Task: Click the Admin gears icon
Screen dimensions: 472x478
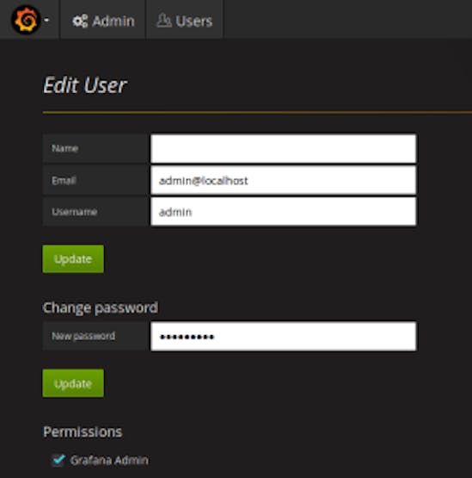Action: (80, 21)
